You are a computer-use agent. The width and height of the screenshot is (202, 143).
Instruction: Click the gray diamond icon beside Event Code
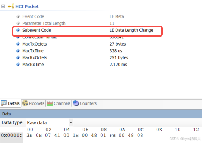point(18,16)
